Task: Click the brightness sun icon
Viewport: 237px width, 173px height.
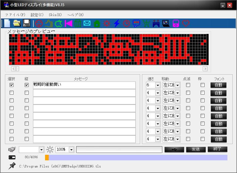Action: point(50,150)
